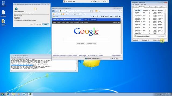
Task: Click the Internet Explorer Back button
Action: pos(53,11)
